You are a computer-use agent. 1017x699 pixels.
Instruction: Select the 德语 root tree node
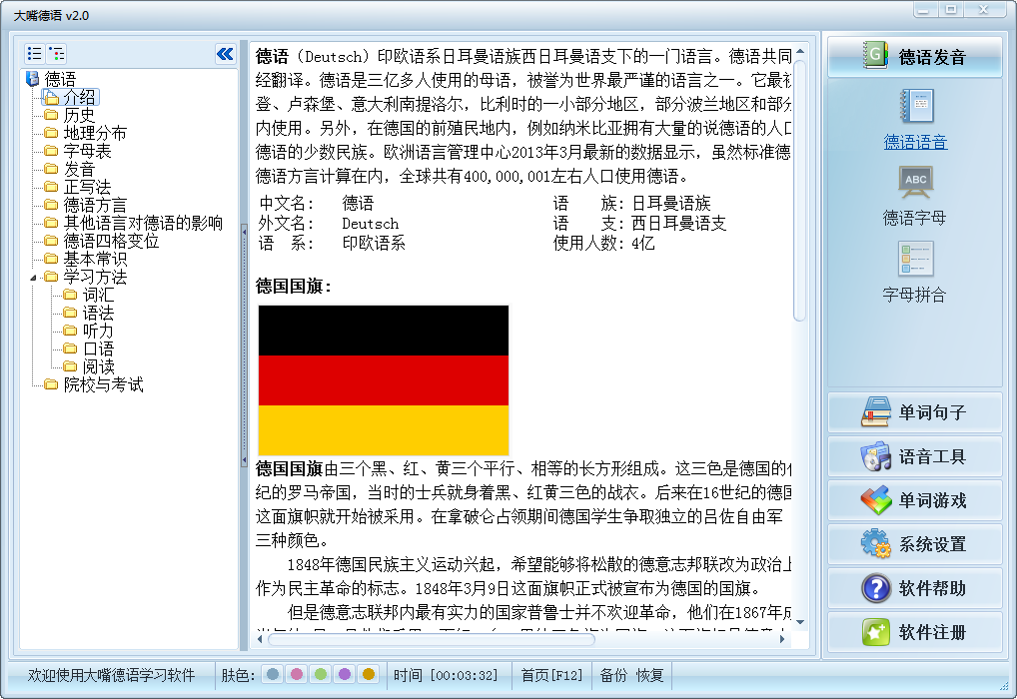[60, 79]
